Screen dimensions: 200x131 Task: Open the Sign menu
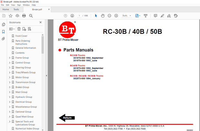click(19, 5)
